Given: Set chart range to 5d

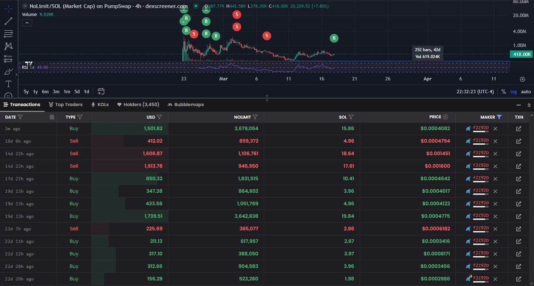Looking at the screenshot, I should (77, 91).
